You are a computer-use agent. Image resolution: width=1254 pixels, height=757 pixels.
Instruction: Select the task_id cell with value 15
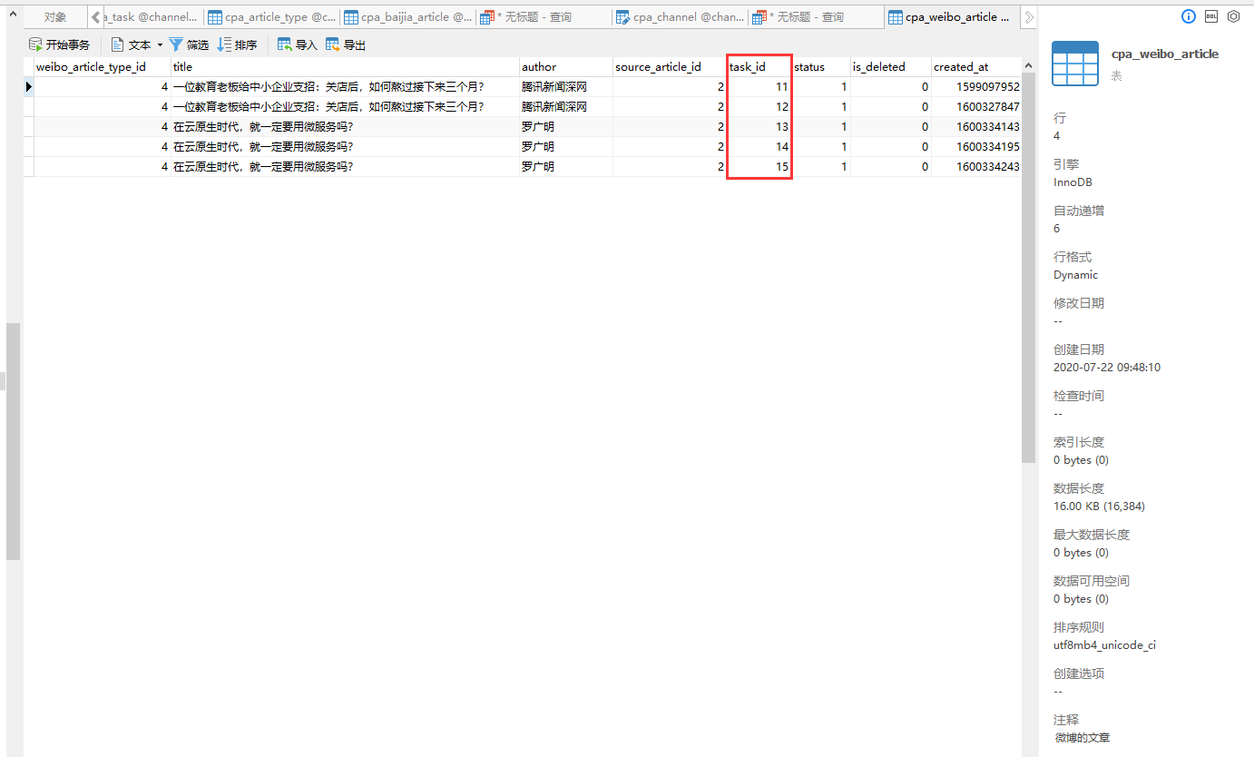coord(759,167)
